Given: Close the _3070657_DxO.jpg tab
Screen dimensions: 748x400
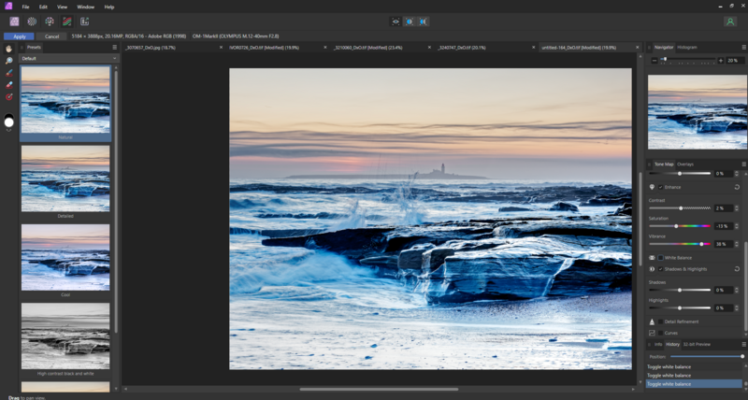Looking at the screenshot, I should pos(221,48).
